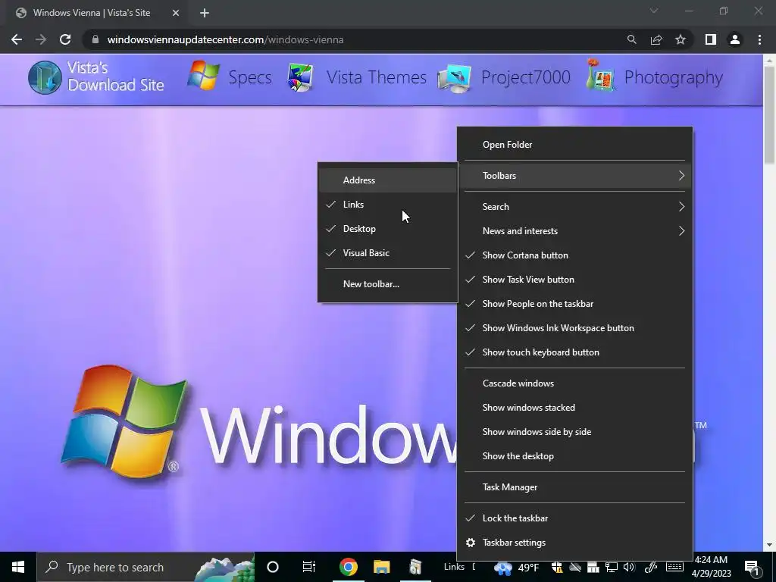Open Task View from the taskbar

click(309, 567)
